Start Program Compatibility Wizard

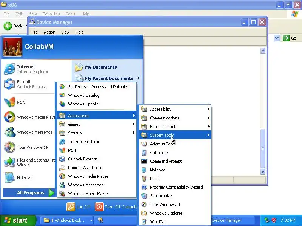(175, 187)
